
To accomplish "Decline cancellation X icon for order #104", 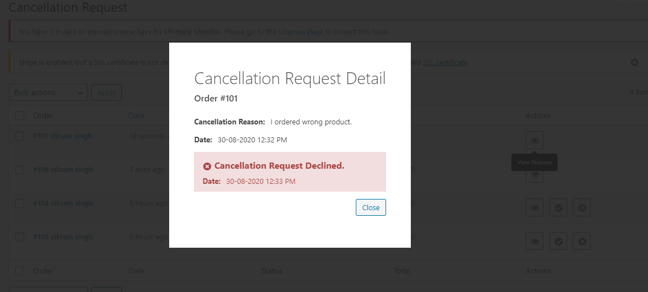I will click(x=582, y=207).
